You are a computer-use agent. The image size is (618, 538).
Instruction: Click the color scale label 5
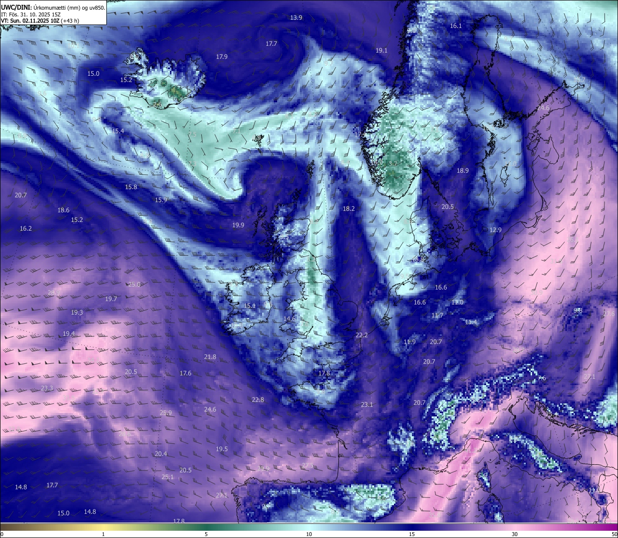[206, 534]
